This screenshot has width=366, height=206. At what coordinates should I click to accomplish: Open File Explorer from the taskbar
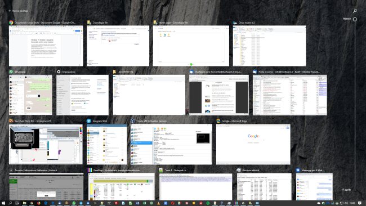25,203
